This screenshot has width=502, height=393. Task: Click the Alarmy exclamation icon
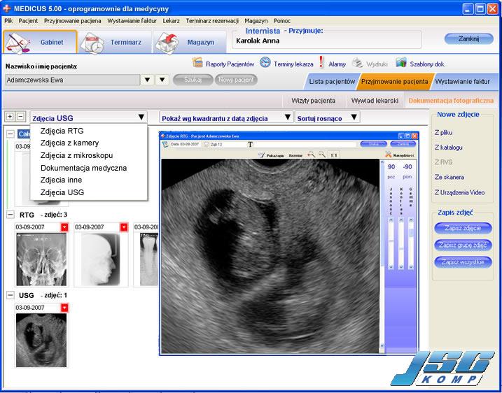[x=321, y=62]
